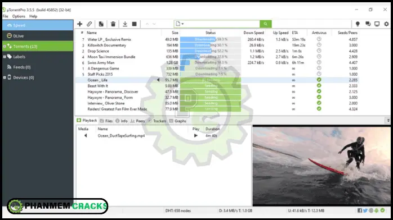Screen dimensions: 393x220
Task: Click the Stop torrent square icon
Action: (x=135, y=24)
